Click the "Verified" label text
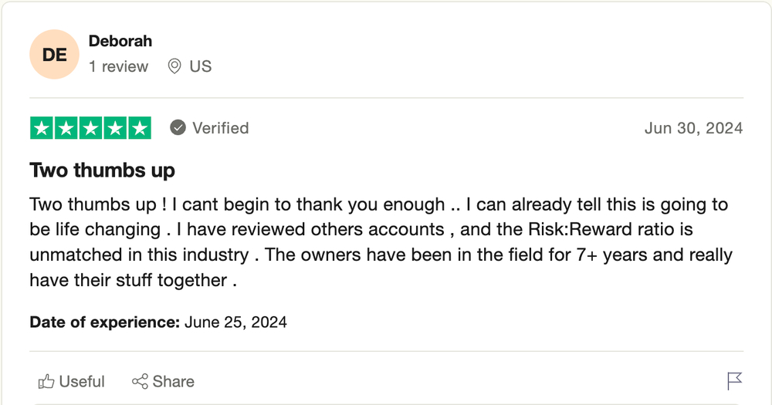The image size is (772, 405). [220, 128]
